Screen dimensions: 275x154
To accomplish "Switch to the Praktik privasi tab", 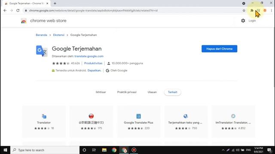I will tap(127, 92).
